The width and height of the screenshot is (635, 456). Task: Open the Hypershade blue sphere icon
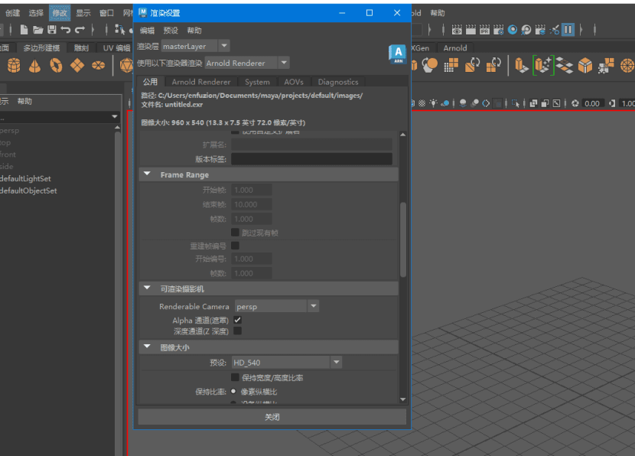click(513, 30)
